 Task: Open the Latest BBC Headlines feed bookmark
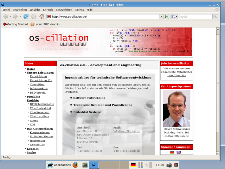[46, 24]
